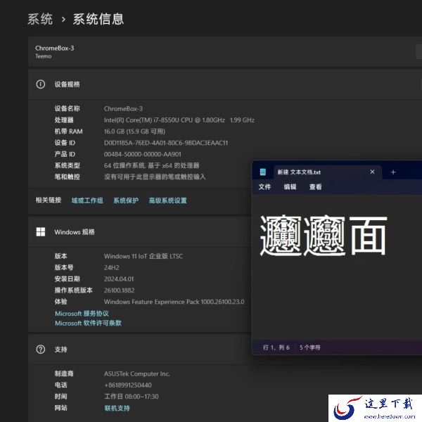
Task: Click the 系统 breadcrumb link
Action: click(x=40, y=20)
